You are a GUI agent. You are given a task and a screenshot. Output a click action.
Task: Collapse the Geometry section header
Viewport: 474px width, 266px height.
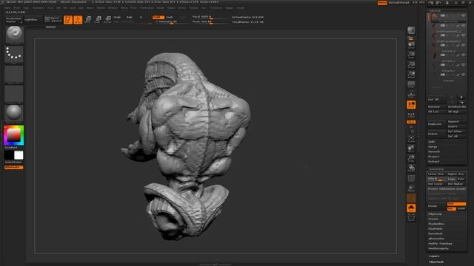[436, 169]
